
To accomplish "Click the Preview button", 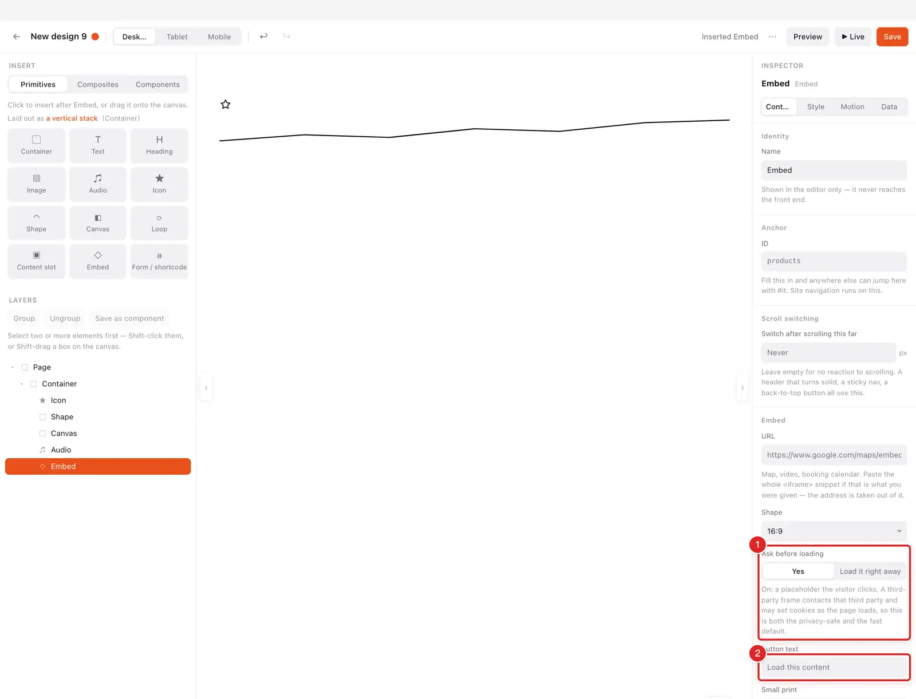I will tap(808, 37).
